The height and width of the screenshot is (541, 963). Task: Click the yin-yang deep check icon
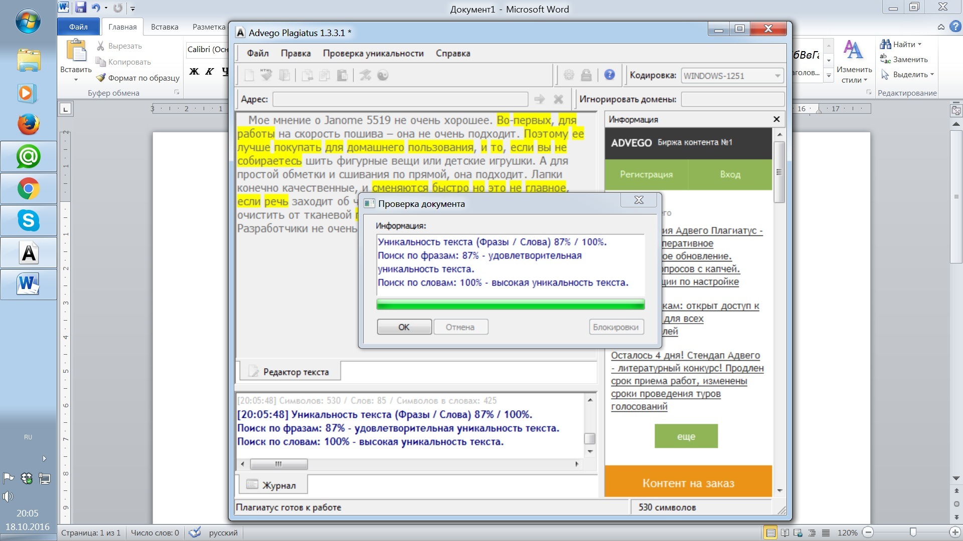click(383, 75)
